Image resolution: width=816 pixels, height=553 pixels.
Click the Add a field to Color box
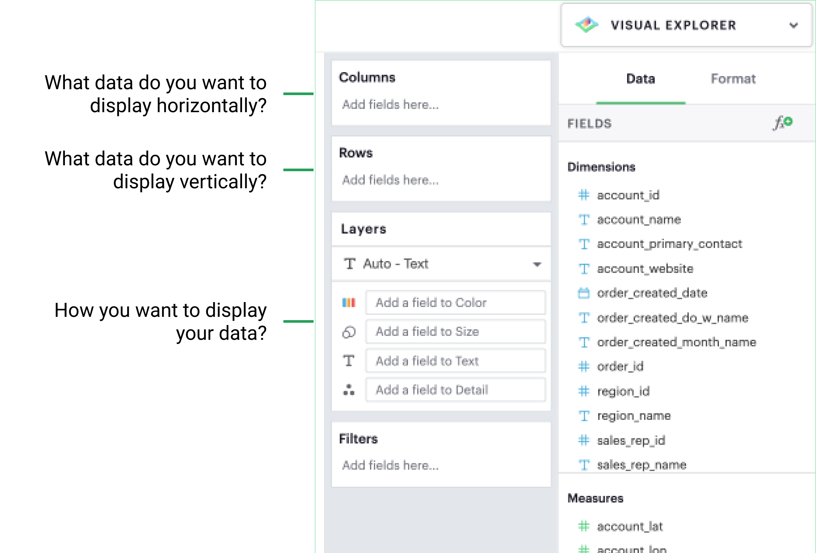click(455, 303)
